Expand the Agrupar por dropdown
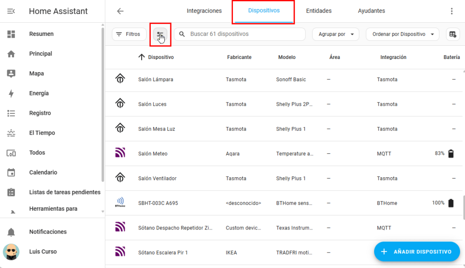Image resolution: width=465 pixels, height=268 pixels. pyautogui.click(x=336, y=34)
